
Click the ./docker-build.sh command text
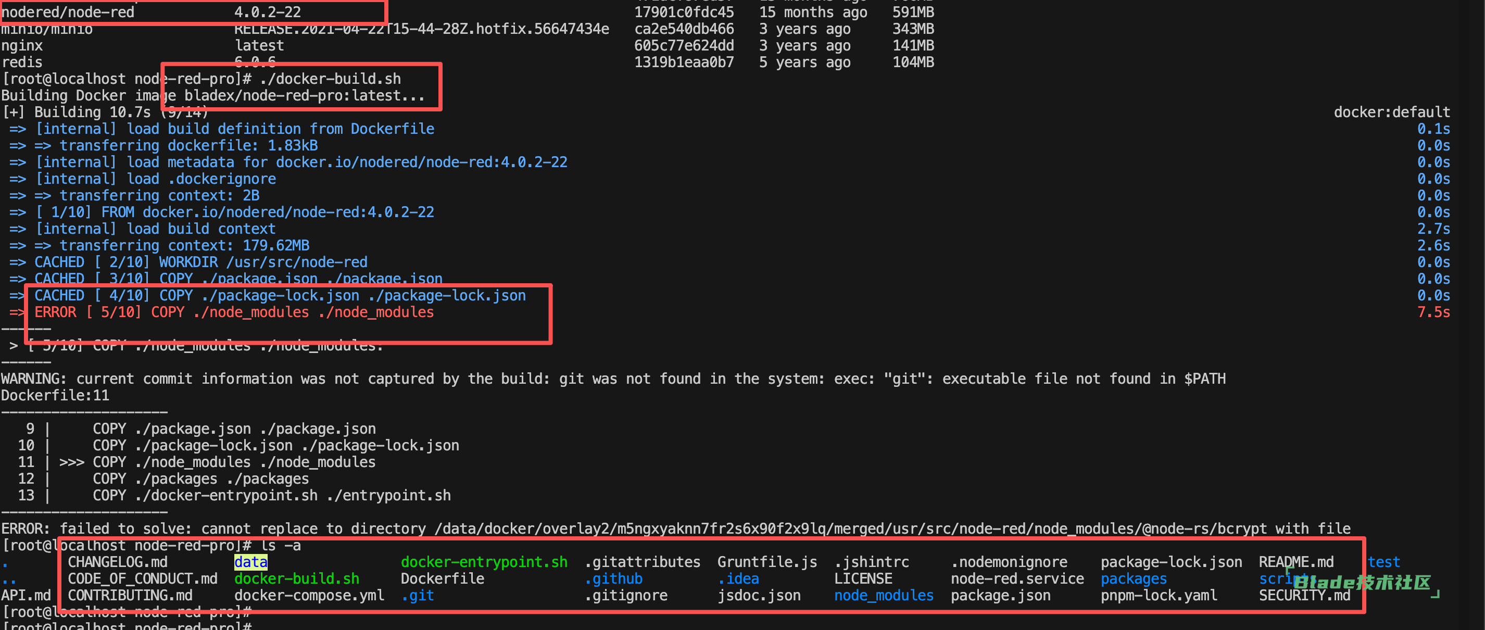[x=330, y=79]
